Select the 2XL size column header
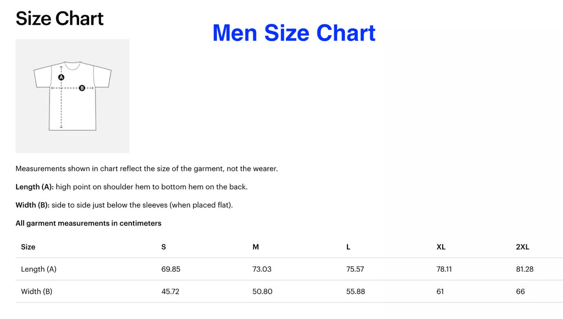563x319 pixels. (522, 247)
